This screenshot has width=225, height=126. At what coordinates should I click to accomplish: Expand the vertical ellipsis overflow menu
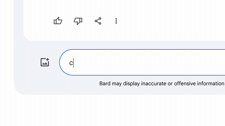click(116, 21)
